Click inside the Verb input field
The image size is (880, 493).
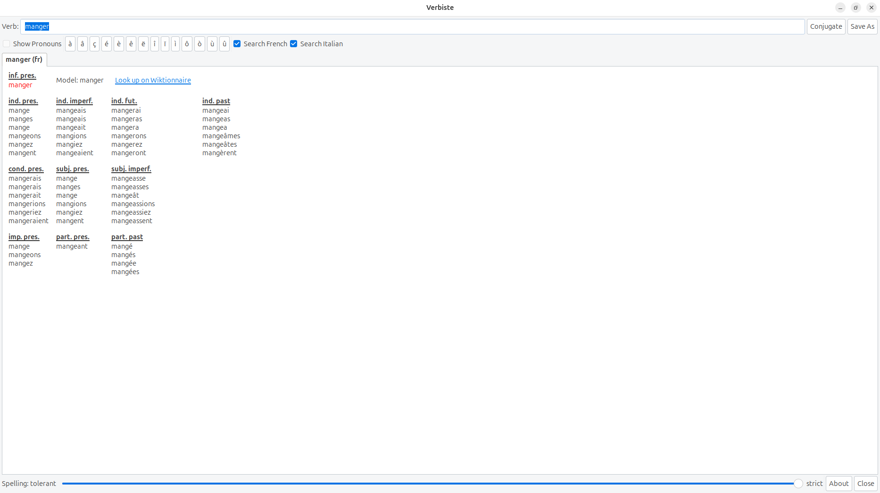point(412,26)
